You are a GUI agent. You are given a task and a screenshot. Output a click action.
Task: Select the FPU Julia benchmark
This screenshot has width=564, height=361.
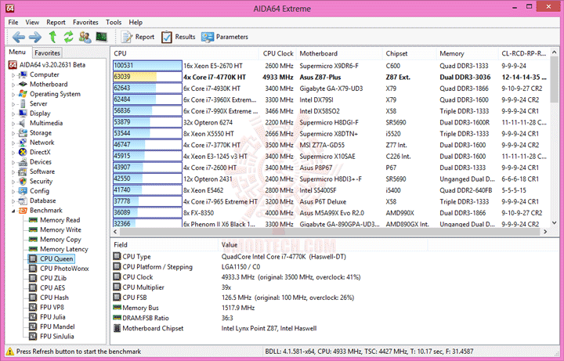point(52,317)
